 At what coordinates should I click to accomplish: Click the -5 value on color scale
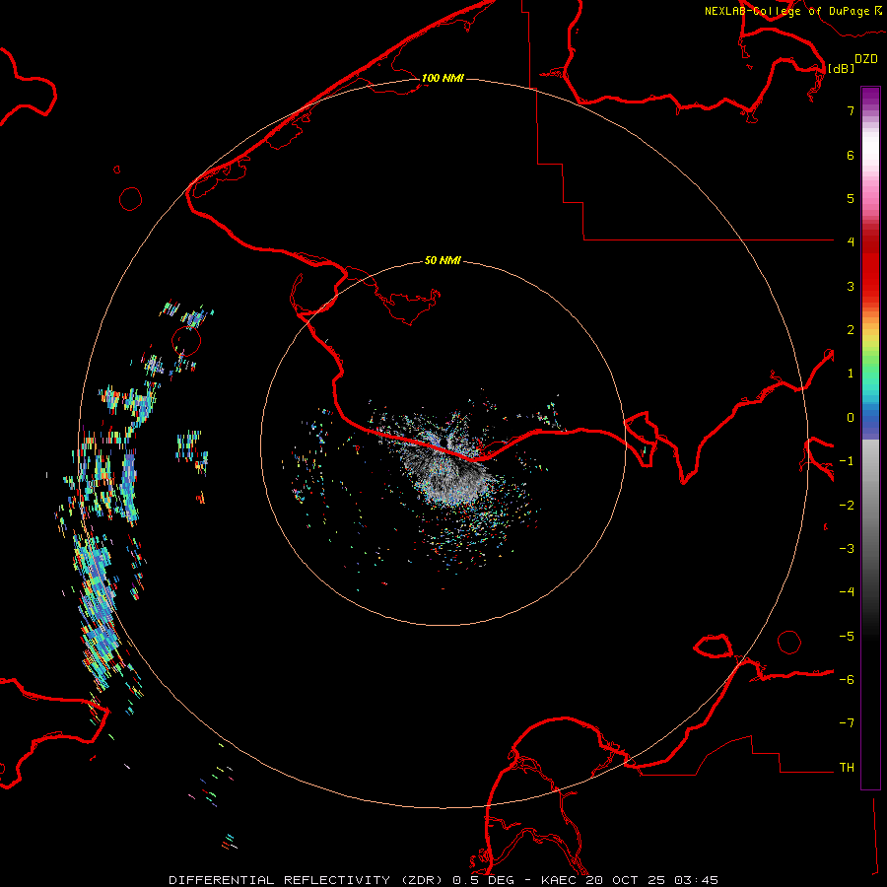tap(847, 637)
